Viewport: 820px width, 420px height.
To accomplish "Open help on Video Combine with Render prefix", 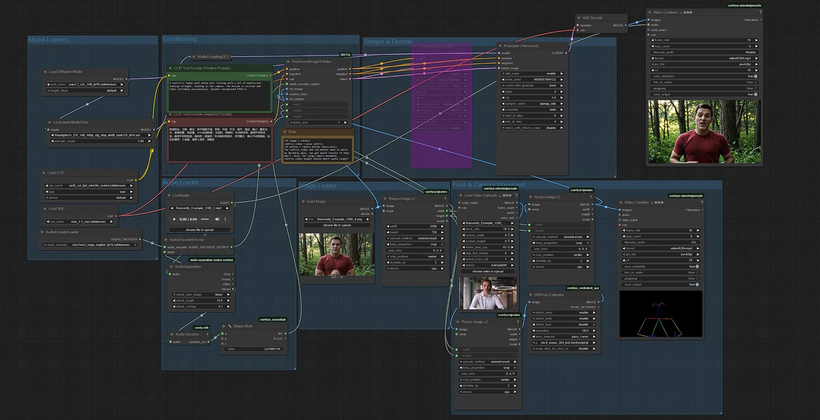I will (x=760, y=12).
